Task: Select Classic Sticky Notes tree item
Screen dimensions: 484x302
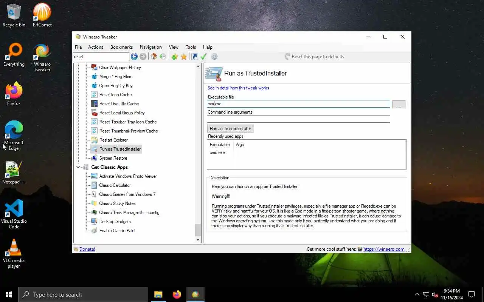Action: [x=117, y=203]
